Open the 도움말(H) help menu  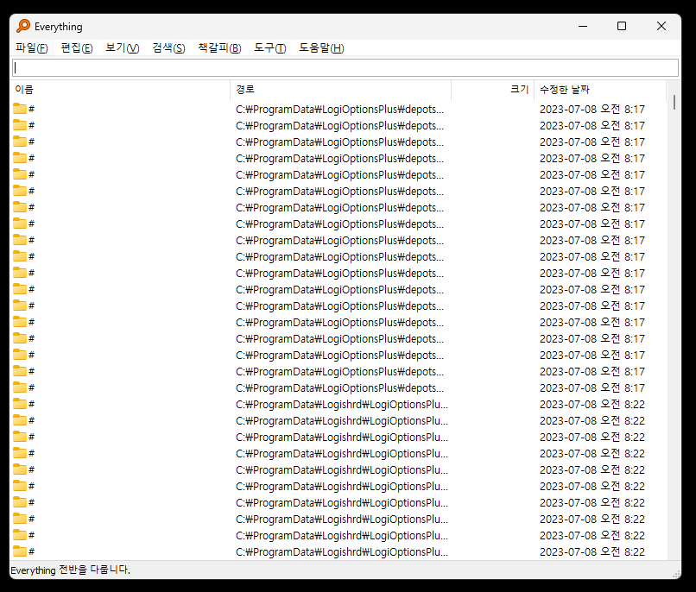click(321, 47)
